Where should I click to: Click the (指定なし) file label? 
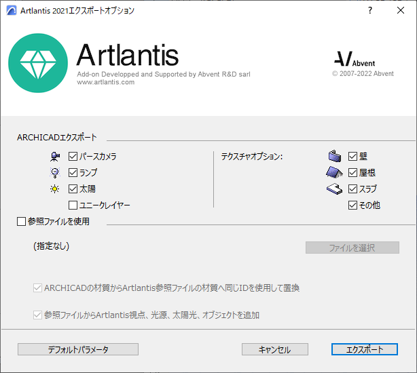pyautogui.click(x=52, y=246)
